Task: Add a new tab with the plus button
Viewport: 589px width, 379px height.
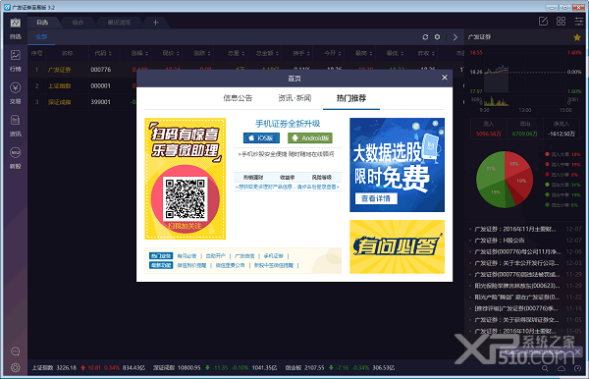Action: (155, 23)
